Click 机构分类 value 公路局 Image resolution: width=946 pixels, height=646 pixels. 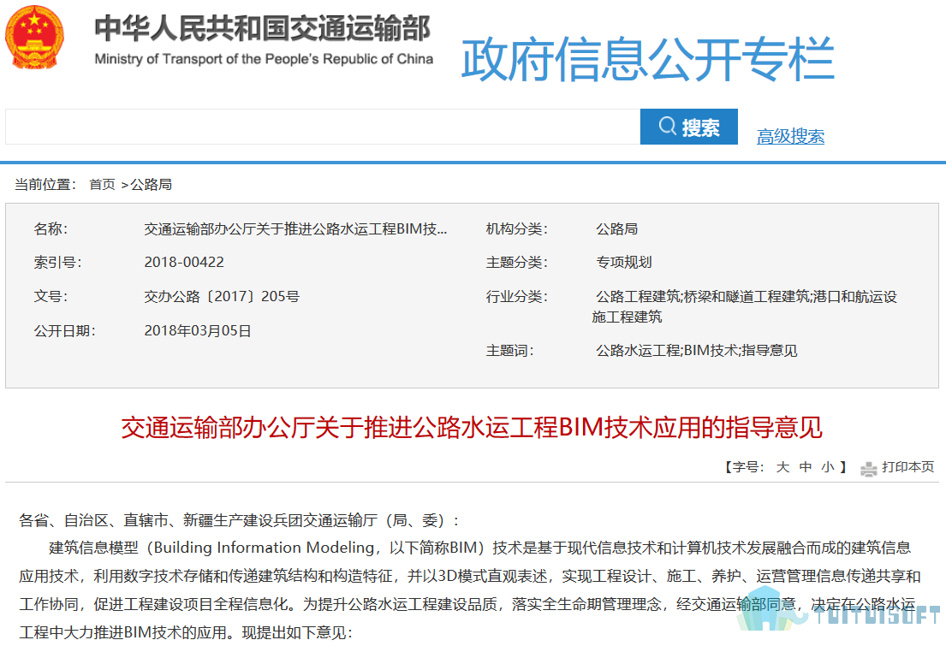(x=616, y=229)
